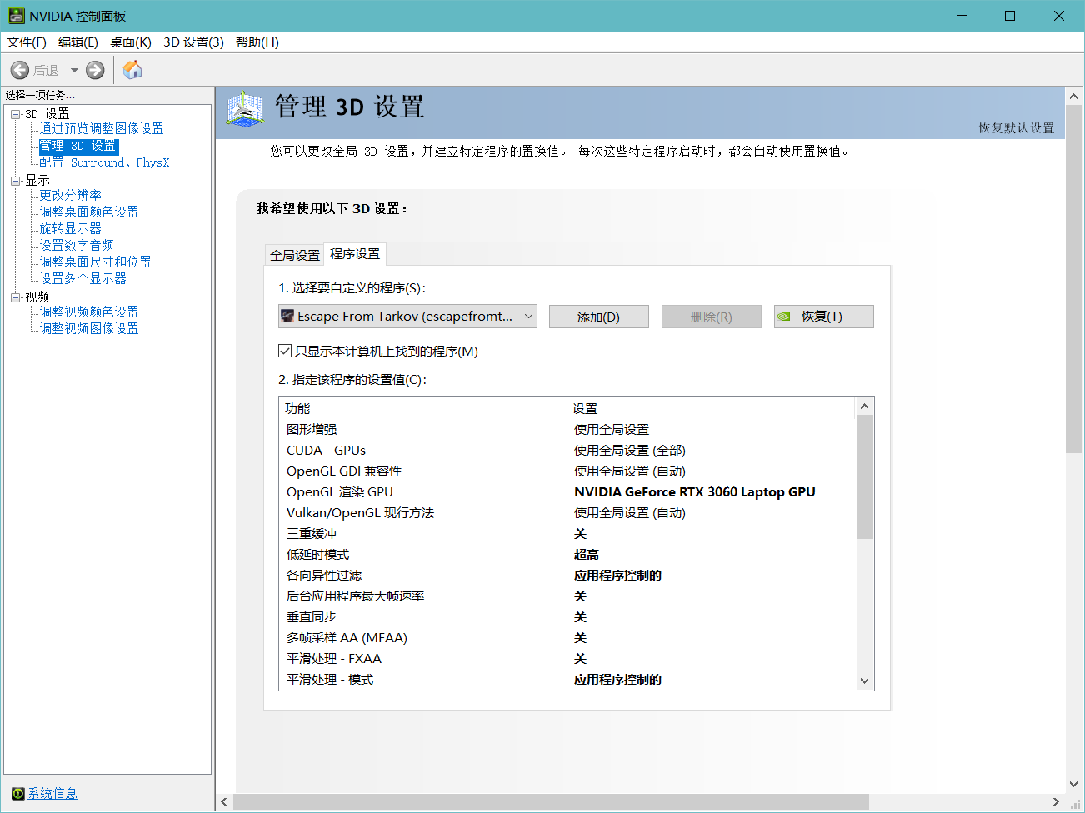
Task: Open the home page via house icon
Action: (x=132, y=70)
